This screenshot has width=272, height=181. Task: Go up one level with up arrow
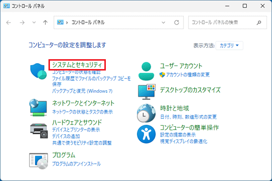pyautogui.click(x=45, y=23)
